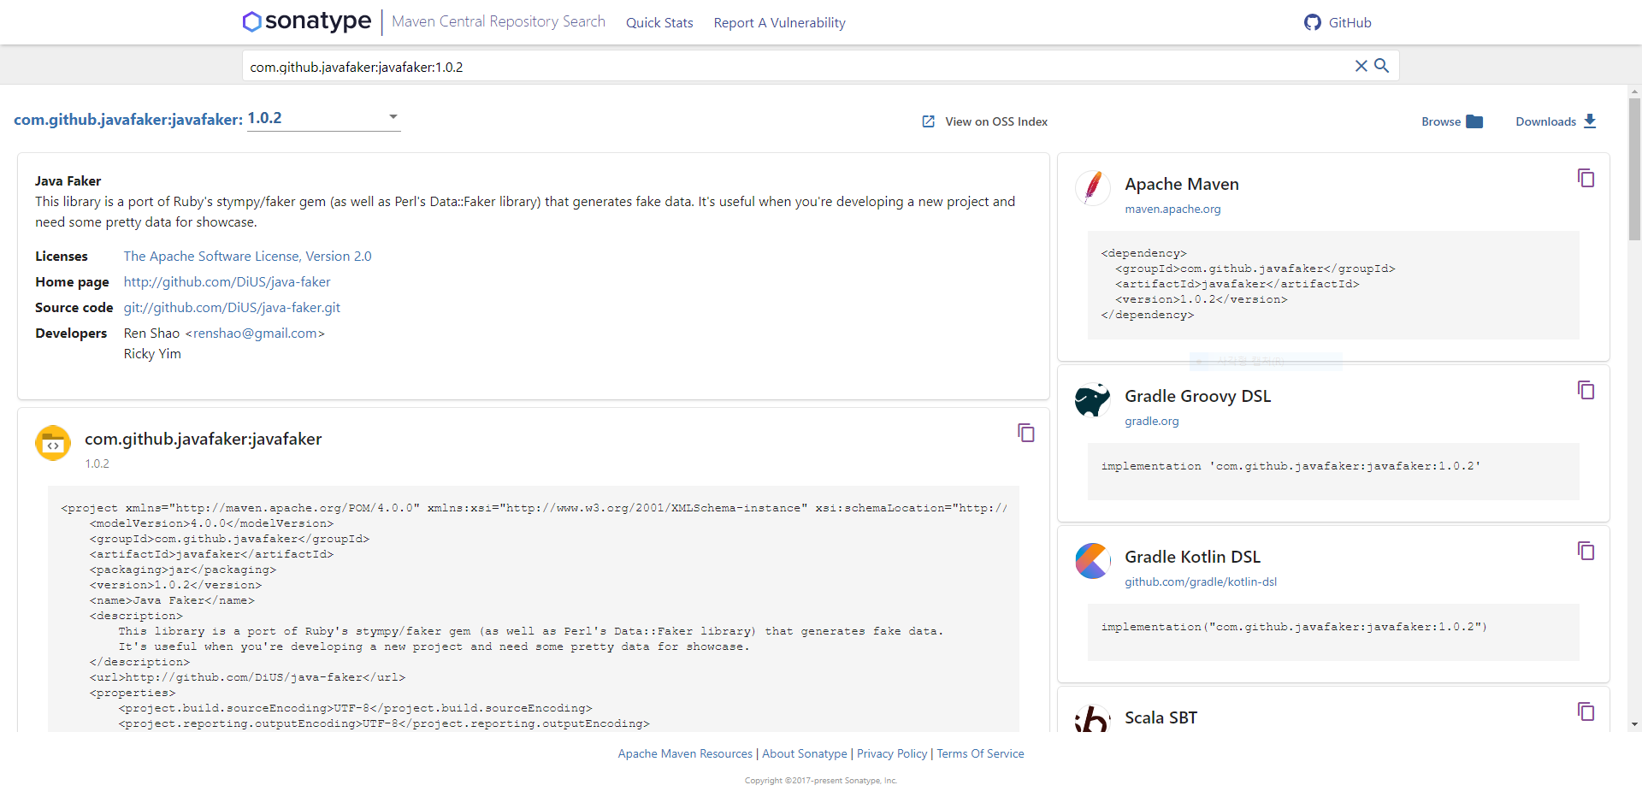Click the 'Scala SBT' card heading
The height and width of the screenshot is (797, 1642).
pos(1161,717)
